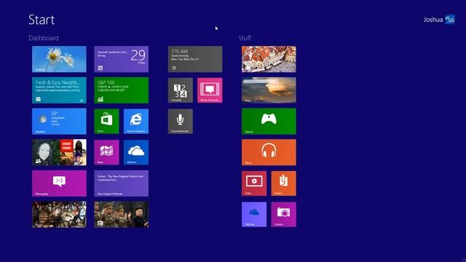Open the People tile with contact photos
Image resolution: width=466 pixels, height=262 pixels.
click(x=59, y=152)
